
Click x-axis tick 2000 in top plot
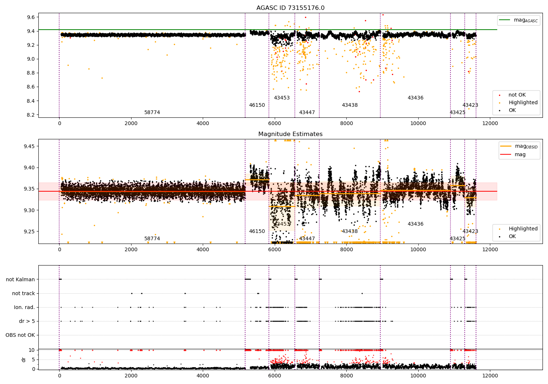pyautogui.click(x=131, y=123)
